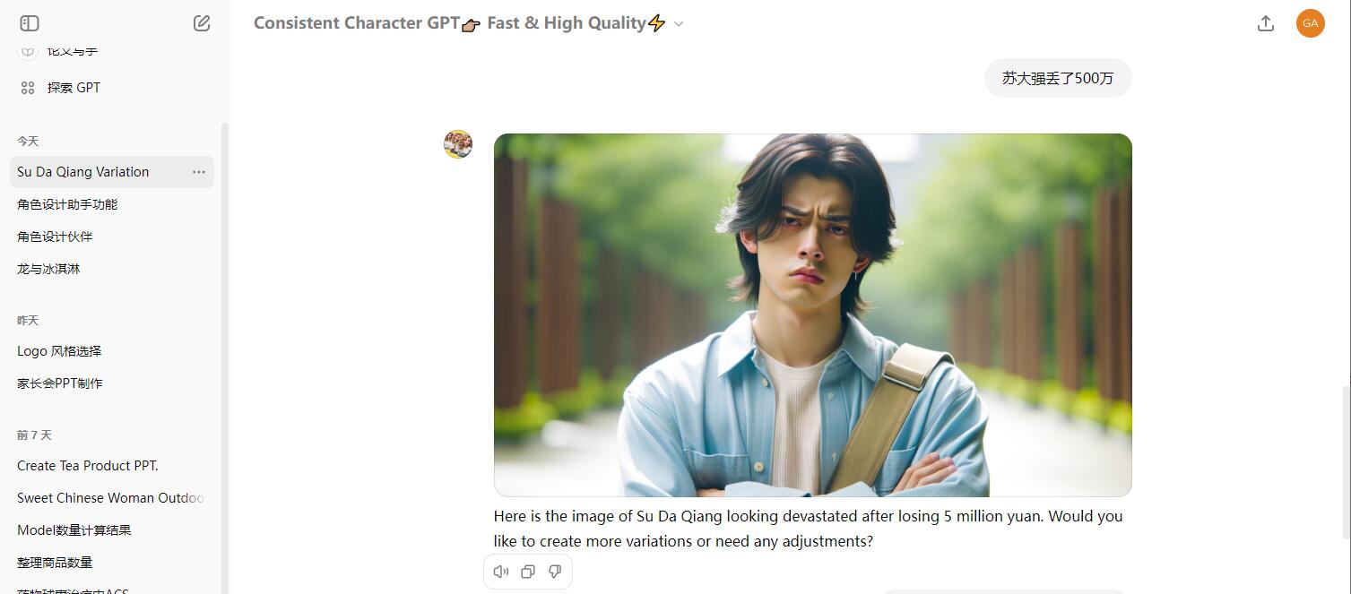The height and width of the screenshot is (594, 1351).
Task: Collapse the sidebar with the panel icon
Action: click(x=30, y=23)
